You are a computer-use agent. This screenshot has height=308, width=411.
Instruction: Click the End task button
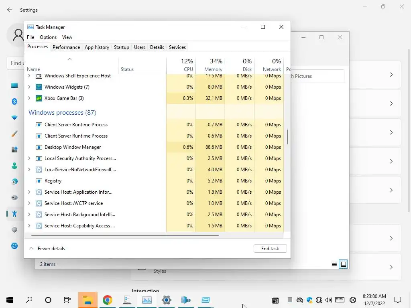[x=270, y=249]
